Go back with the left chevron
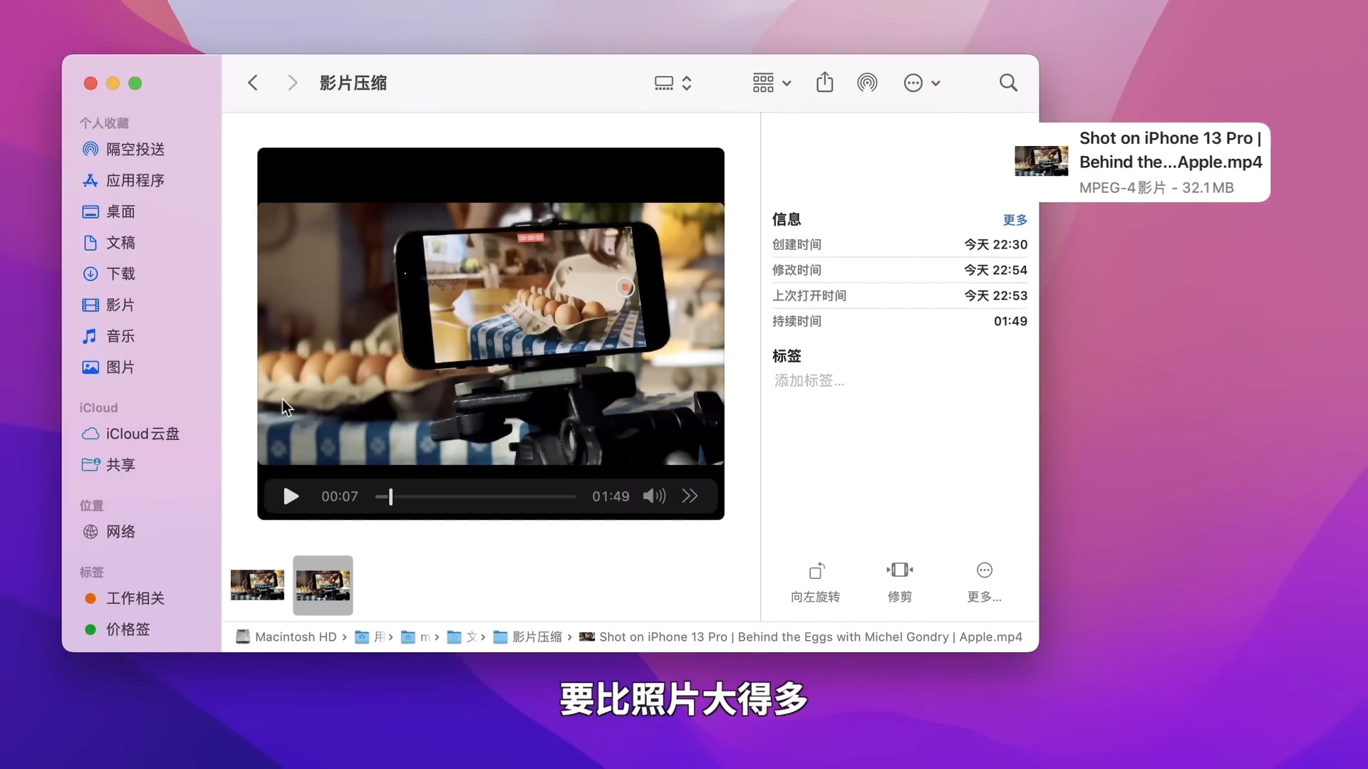This screenshot has width=1368, height=769. [x=253, y=83]
